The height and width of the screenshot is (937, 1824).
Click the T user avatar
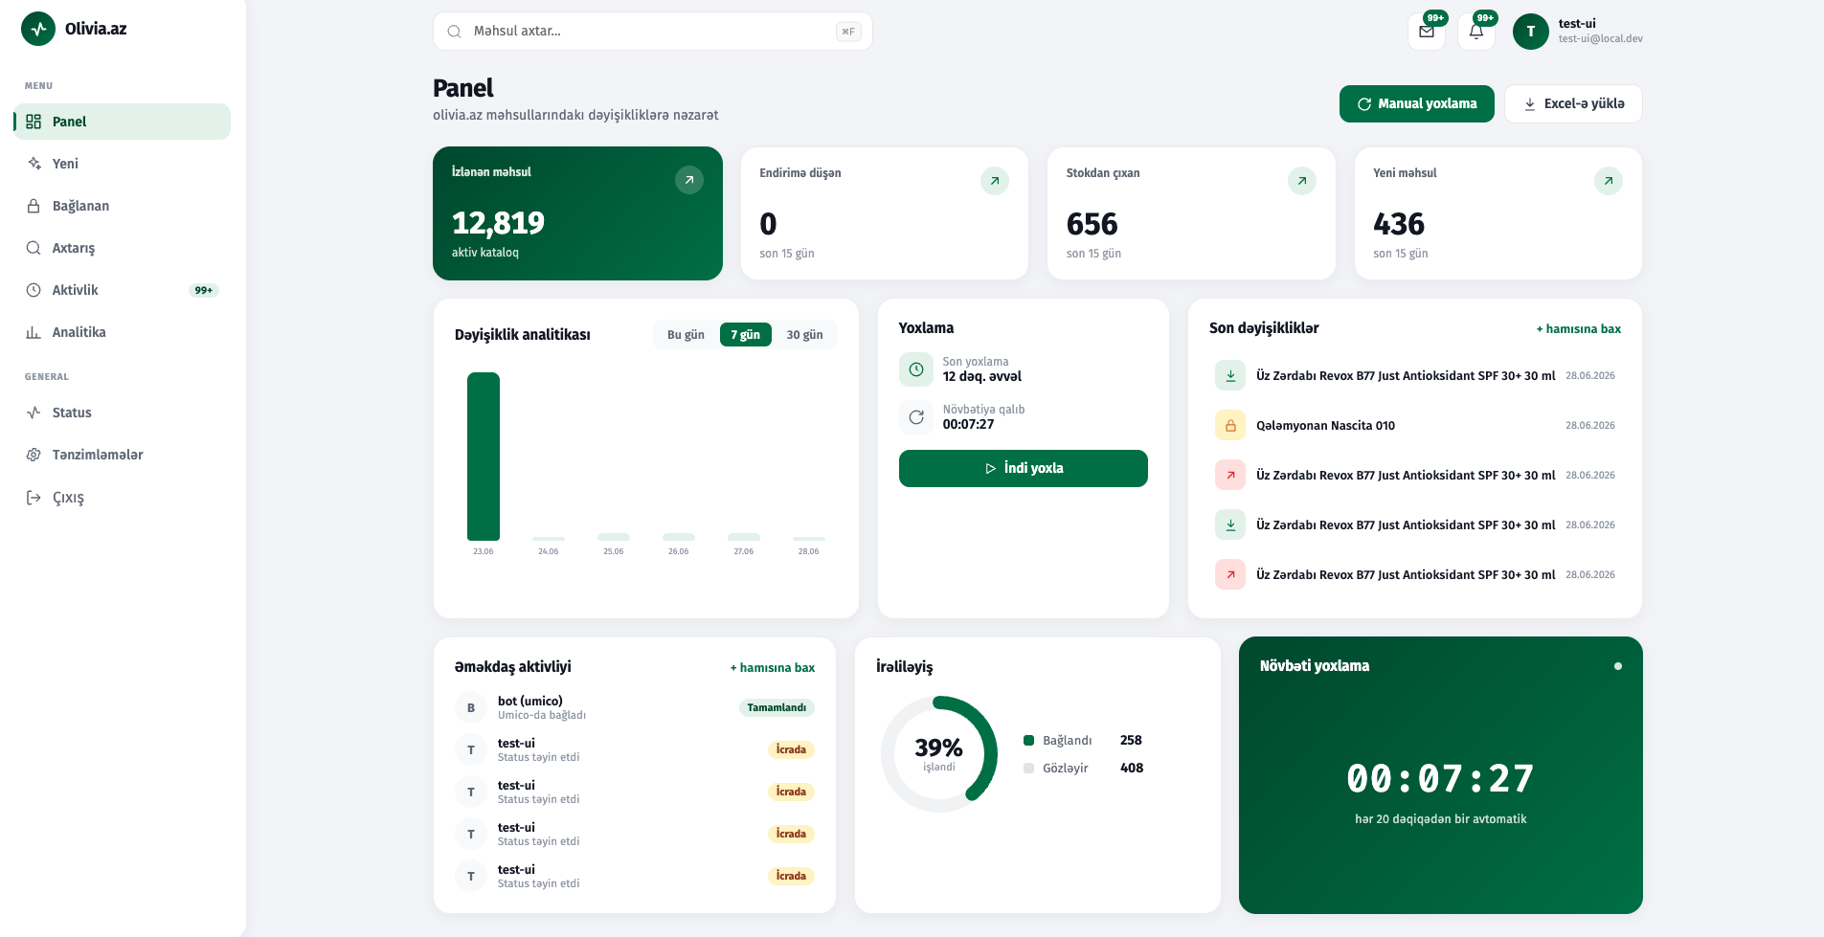point(1531,32)
